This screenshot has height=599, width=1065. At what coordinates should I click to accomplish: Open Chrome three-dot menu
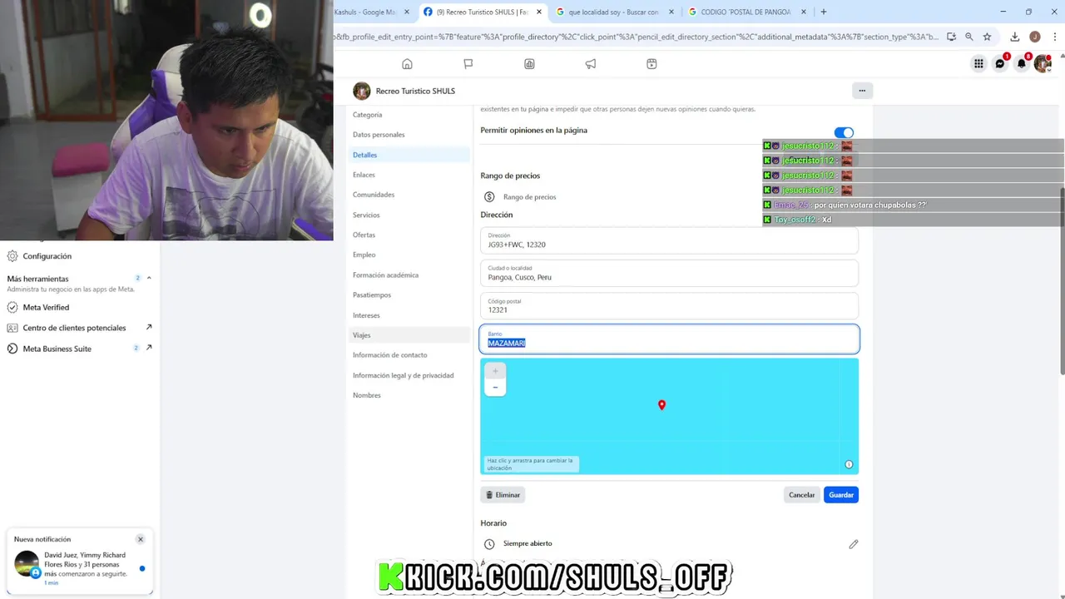point(1053,37)
